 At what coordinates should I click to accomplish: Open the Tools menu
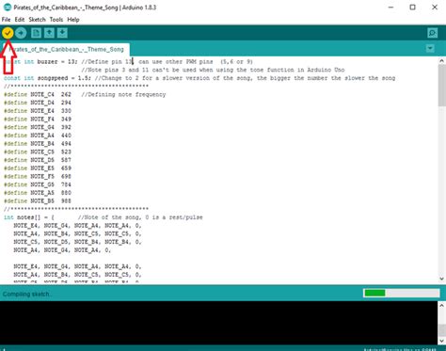(56, 20)
